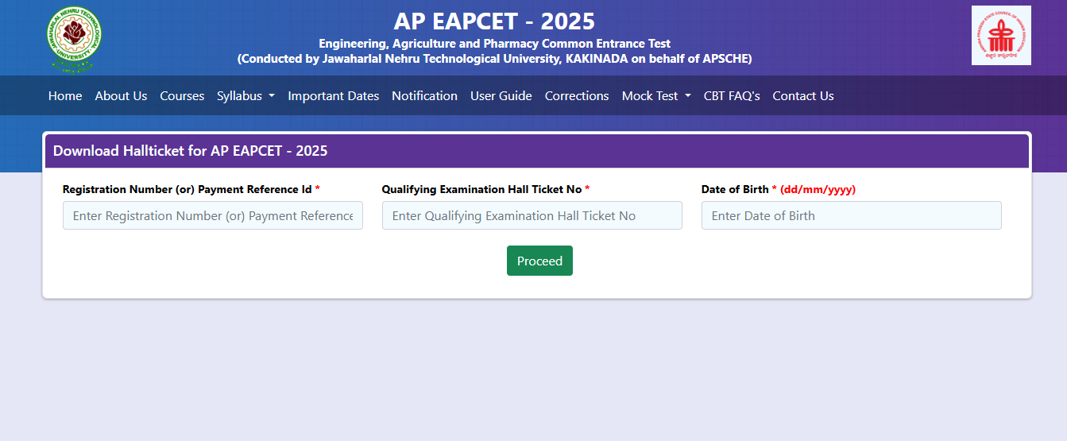Select the Date of Birth field
The height and width of the screenshot is (441, 1067).
pos(851,215)
